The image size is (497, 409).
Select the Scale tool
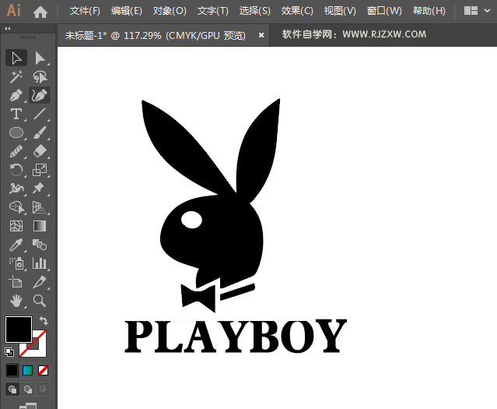40,170
